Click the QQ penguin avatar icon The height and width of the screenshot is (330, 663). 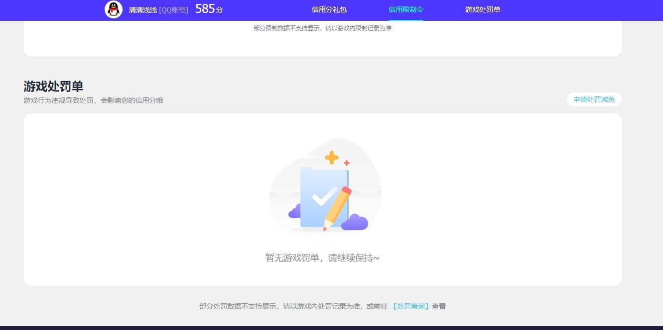114,9
